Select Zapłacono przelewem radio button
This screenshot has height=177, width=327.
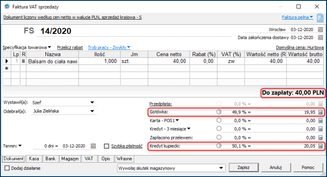pos(219,137)
